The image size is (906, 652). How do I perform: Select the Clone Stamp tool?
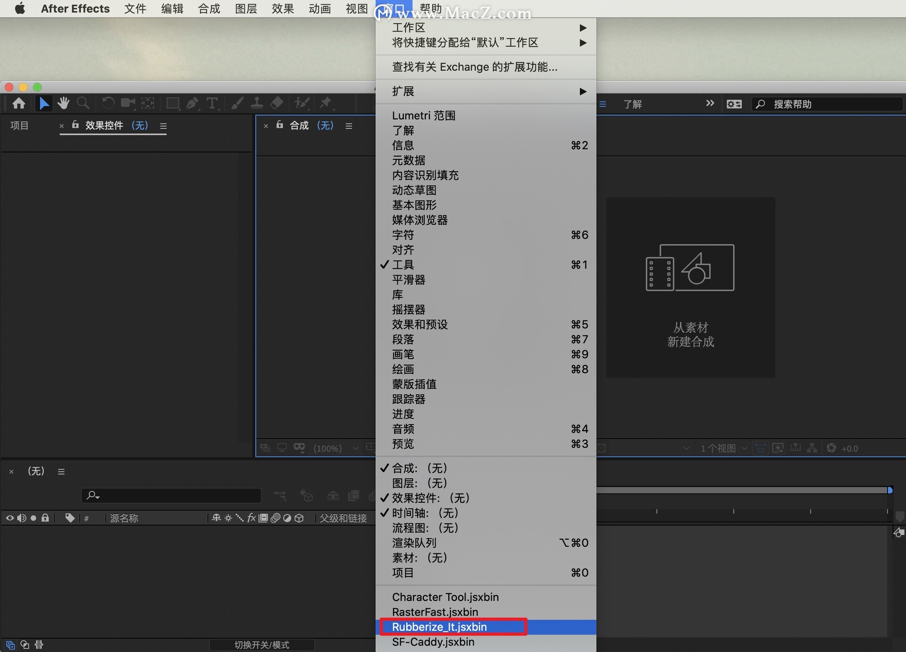(257, 103)
